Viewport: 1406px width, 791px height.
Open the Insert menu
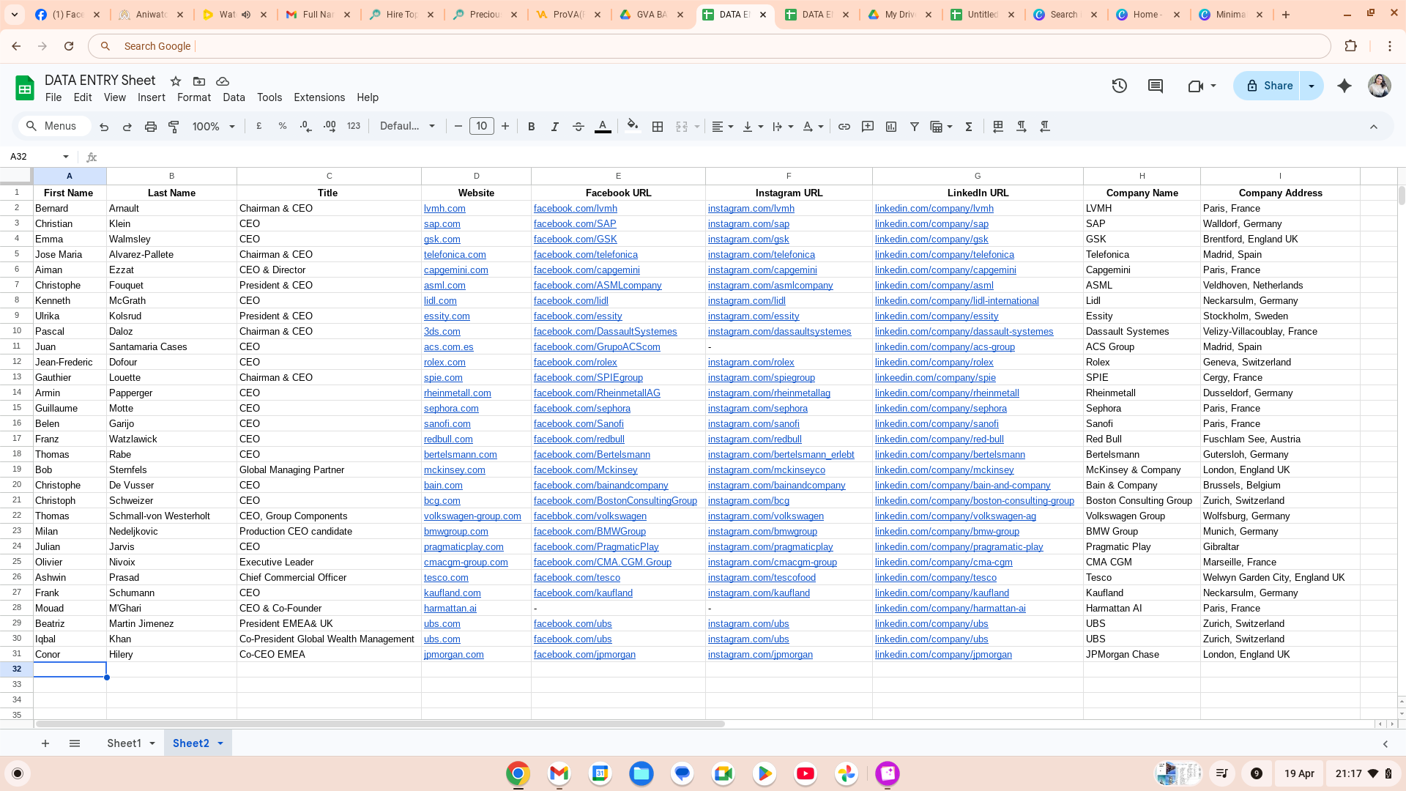(x=152, y=97)
